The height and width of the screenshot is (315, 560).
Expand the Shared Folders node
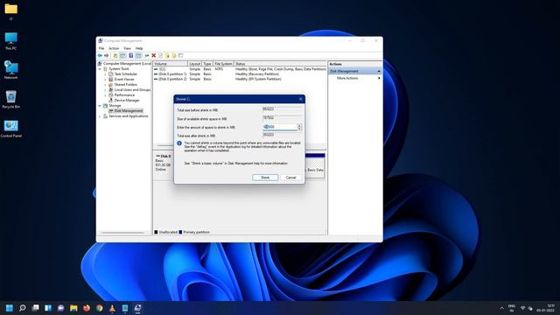point(105,85)
